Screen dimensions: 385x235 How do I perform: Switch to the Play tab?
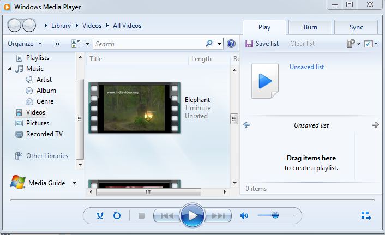pos(264,27)
